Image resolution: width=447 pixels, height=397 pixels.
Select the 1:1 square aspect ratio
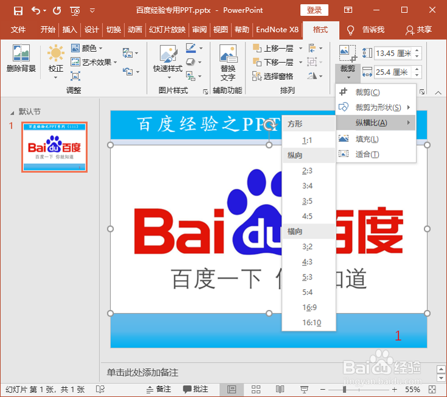[x=309, y=141]
